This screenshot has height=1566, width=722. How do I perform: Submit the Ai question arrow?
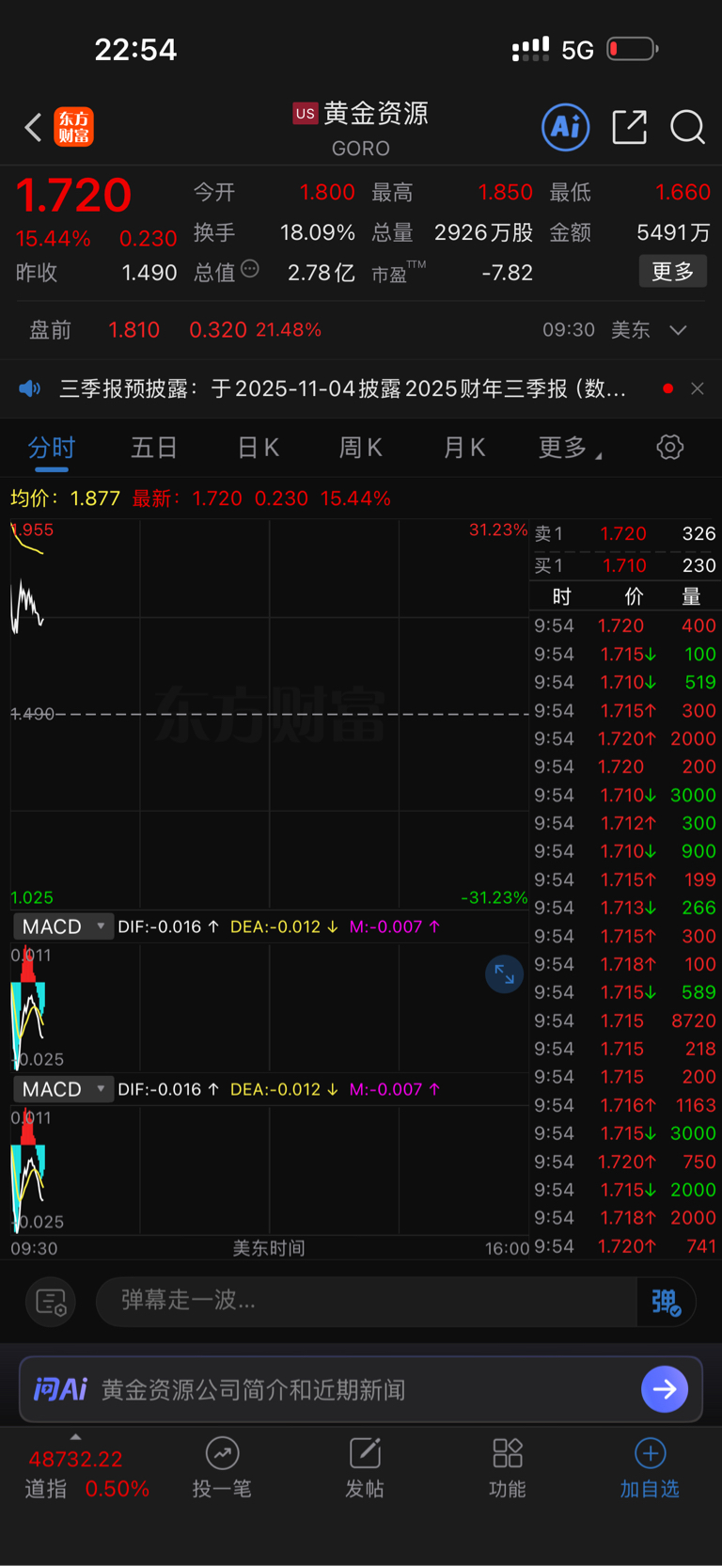click(665, 1389)
